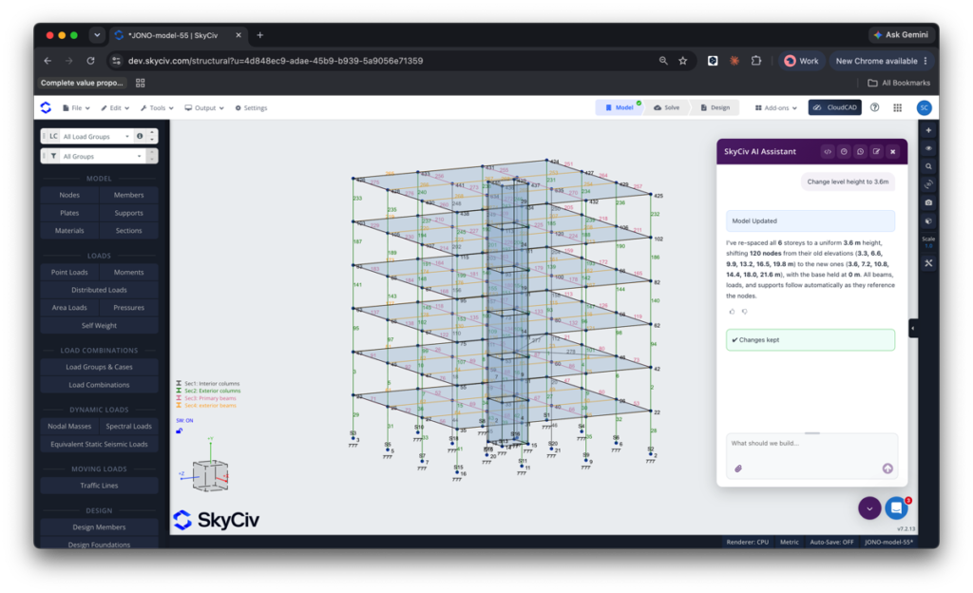
Task: Toggle the eye visibility icon in the right toolbar
Action: [x=928, y=148]
